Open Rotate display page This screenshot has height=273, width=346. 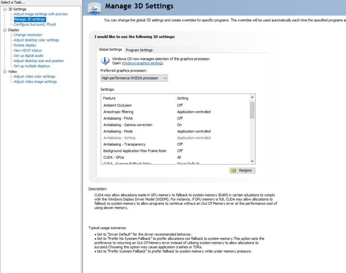pyautogui.click(x=25, y=45)
